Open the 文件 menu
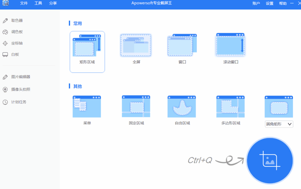Viewport: 301px width, 189px height. point(24,3)
